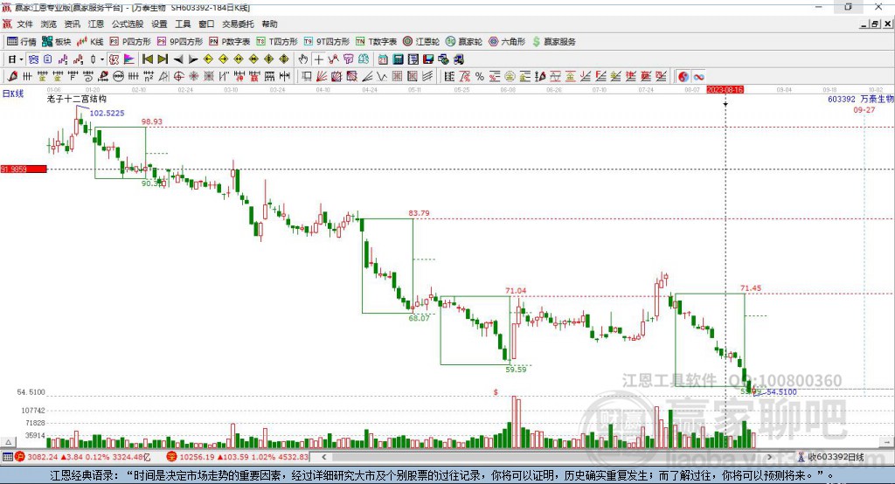895x484 pixels.
Task: Open the 设置 menu
Action: (159, 24)
